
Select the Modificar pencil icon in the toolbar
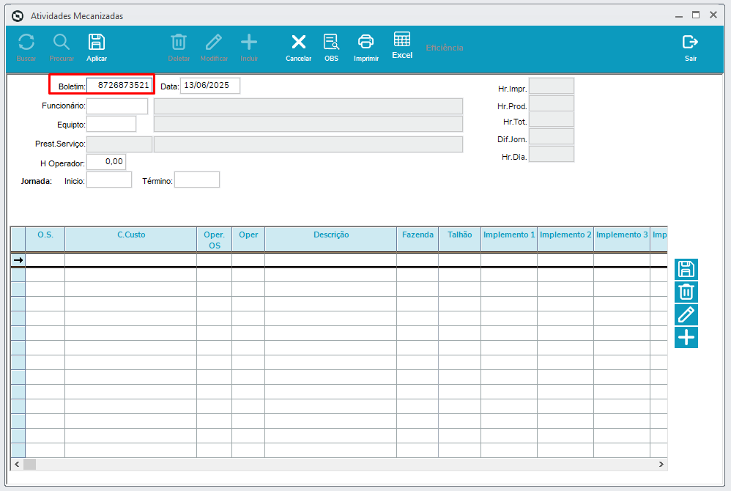[x=214, y=43]
